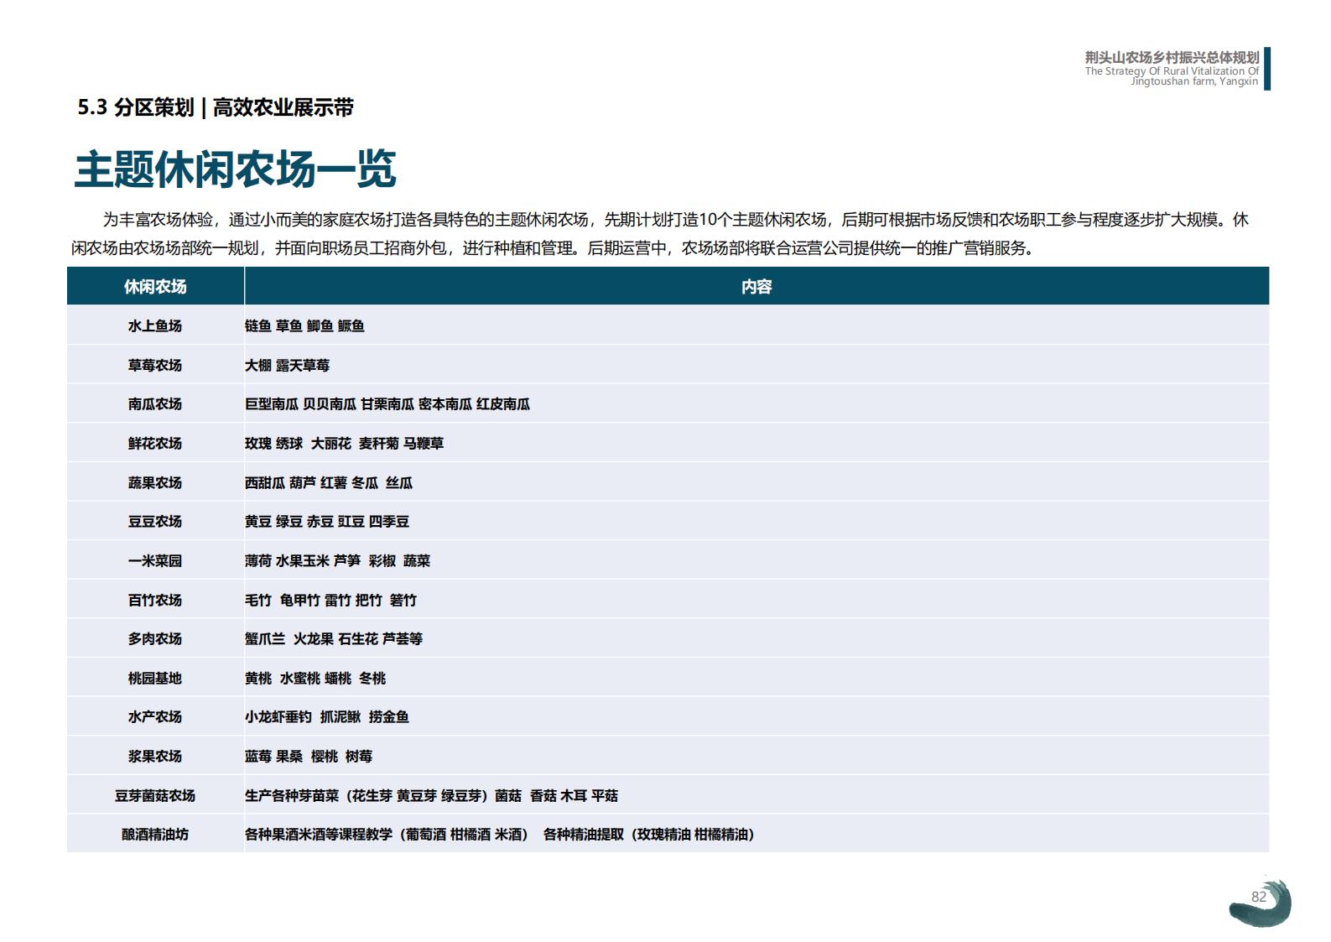
Task: Select the 一米菜园 row label
Action: pyautogui.click(x=155, y=560)
